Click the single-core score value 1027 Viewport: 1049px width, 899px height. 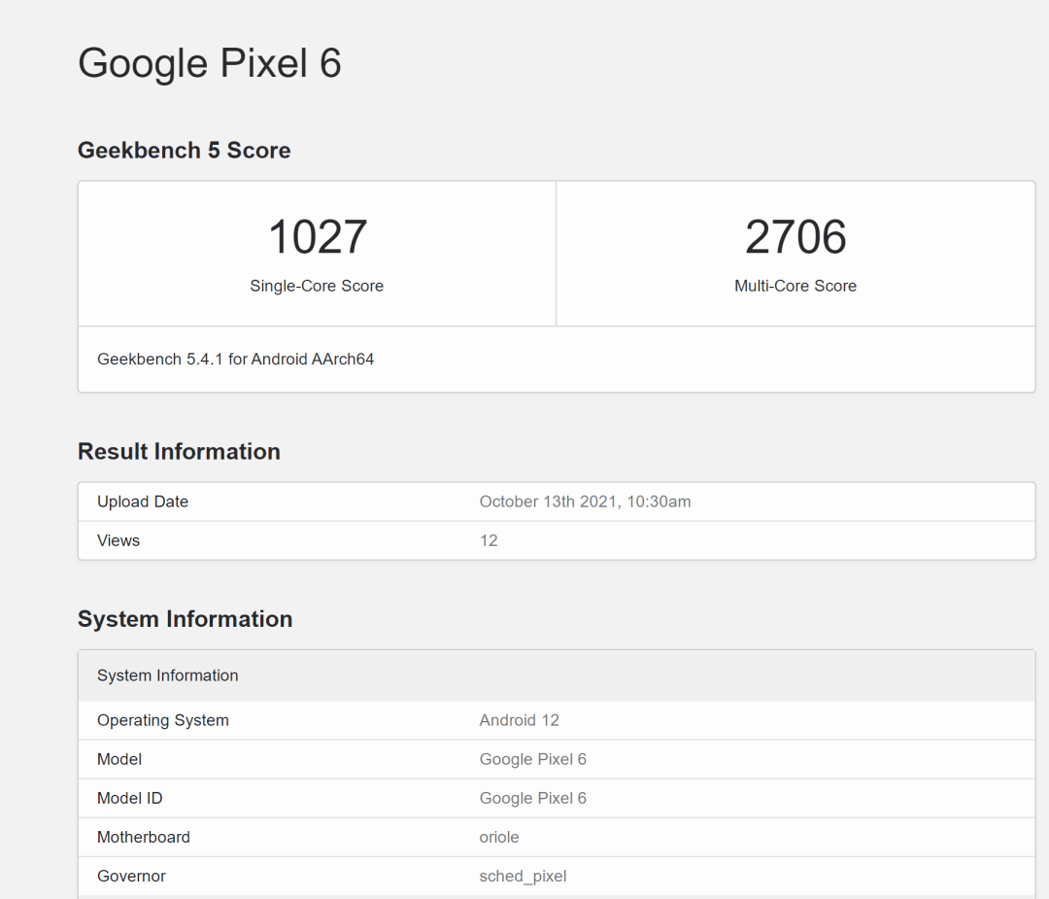pyautogui.click(x=317, y=237)
